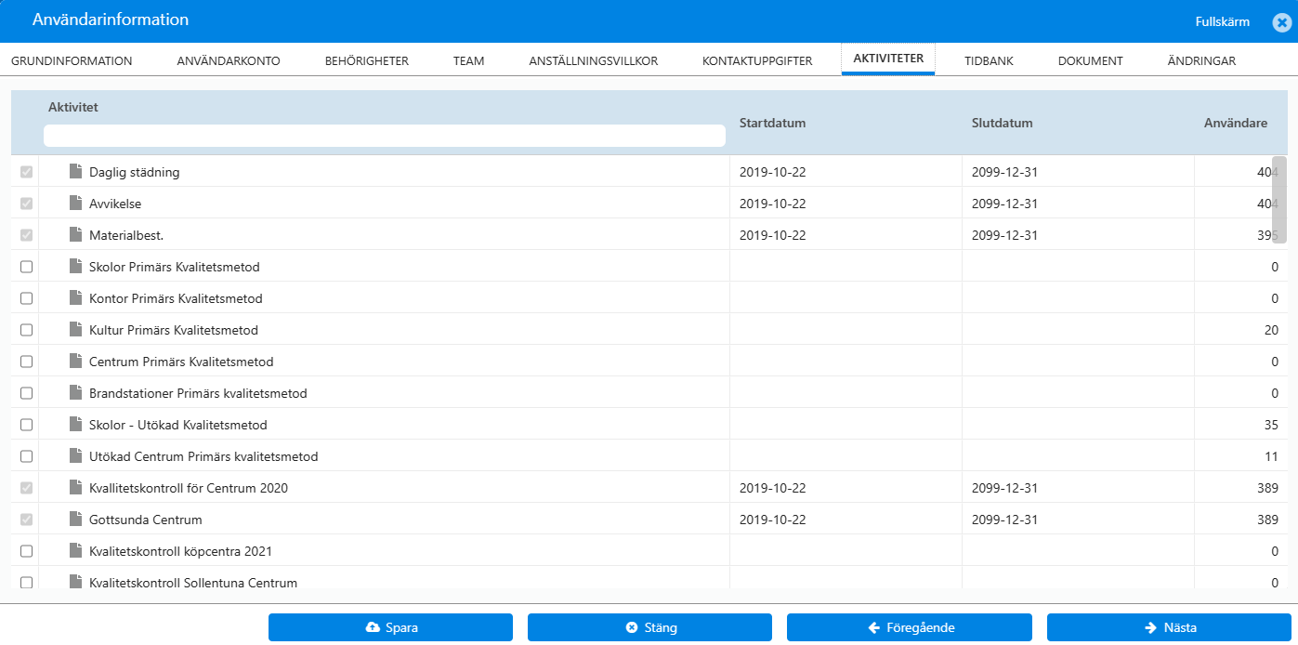The image size is (1298, 645).
Task: Check the Kontor Primärs Kvalitetsmetod checkbox
Action: (x=26, y=298)
